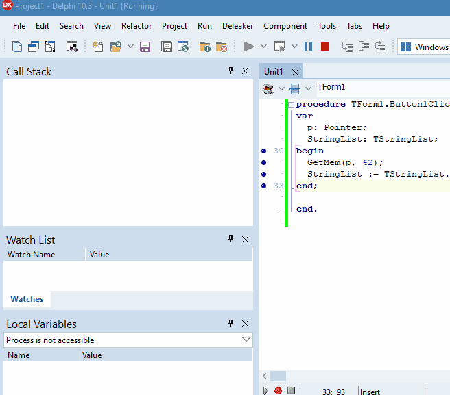This screenshot has width=450, height=395.
Task: Click the editor horizontal scrollbar left arrow
Action: [263, 376]
